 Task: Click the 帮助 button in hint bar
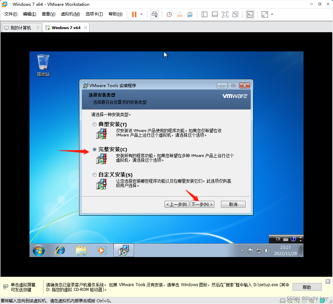coord(307,287)
